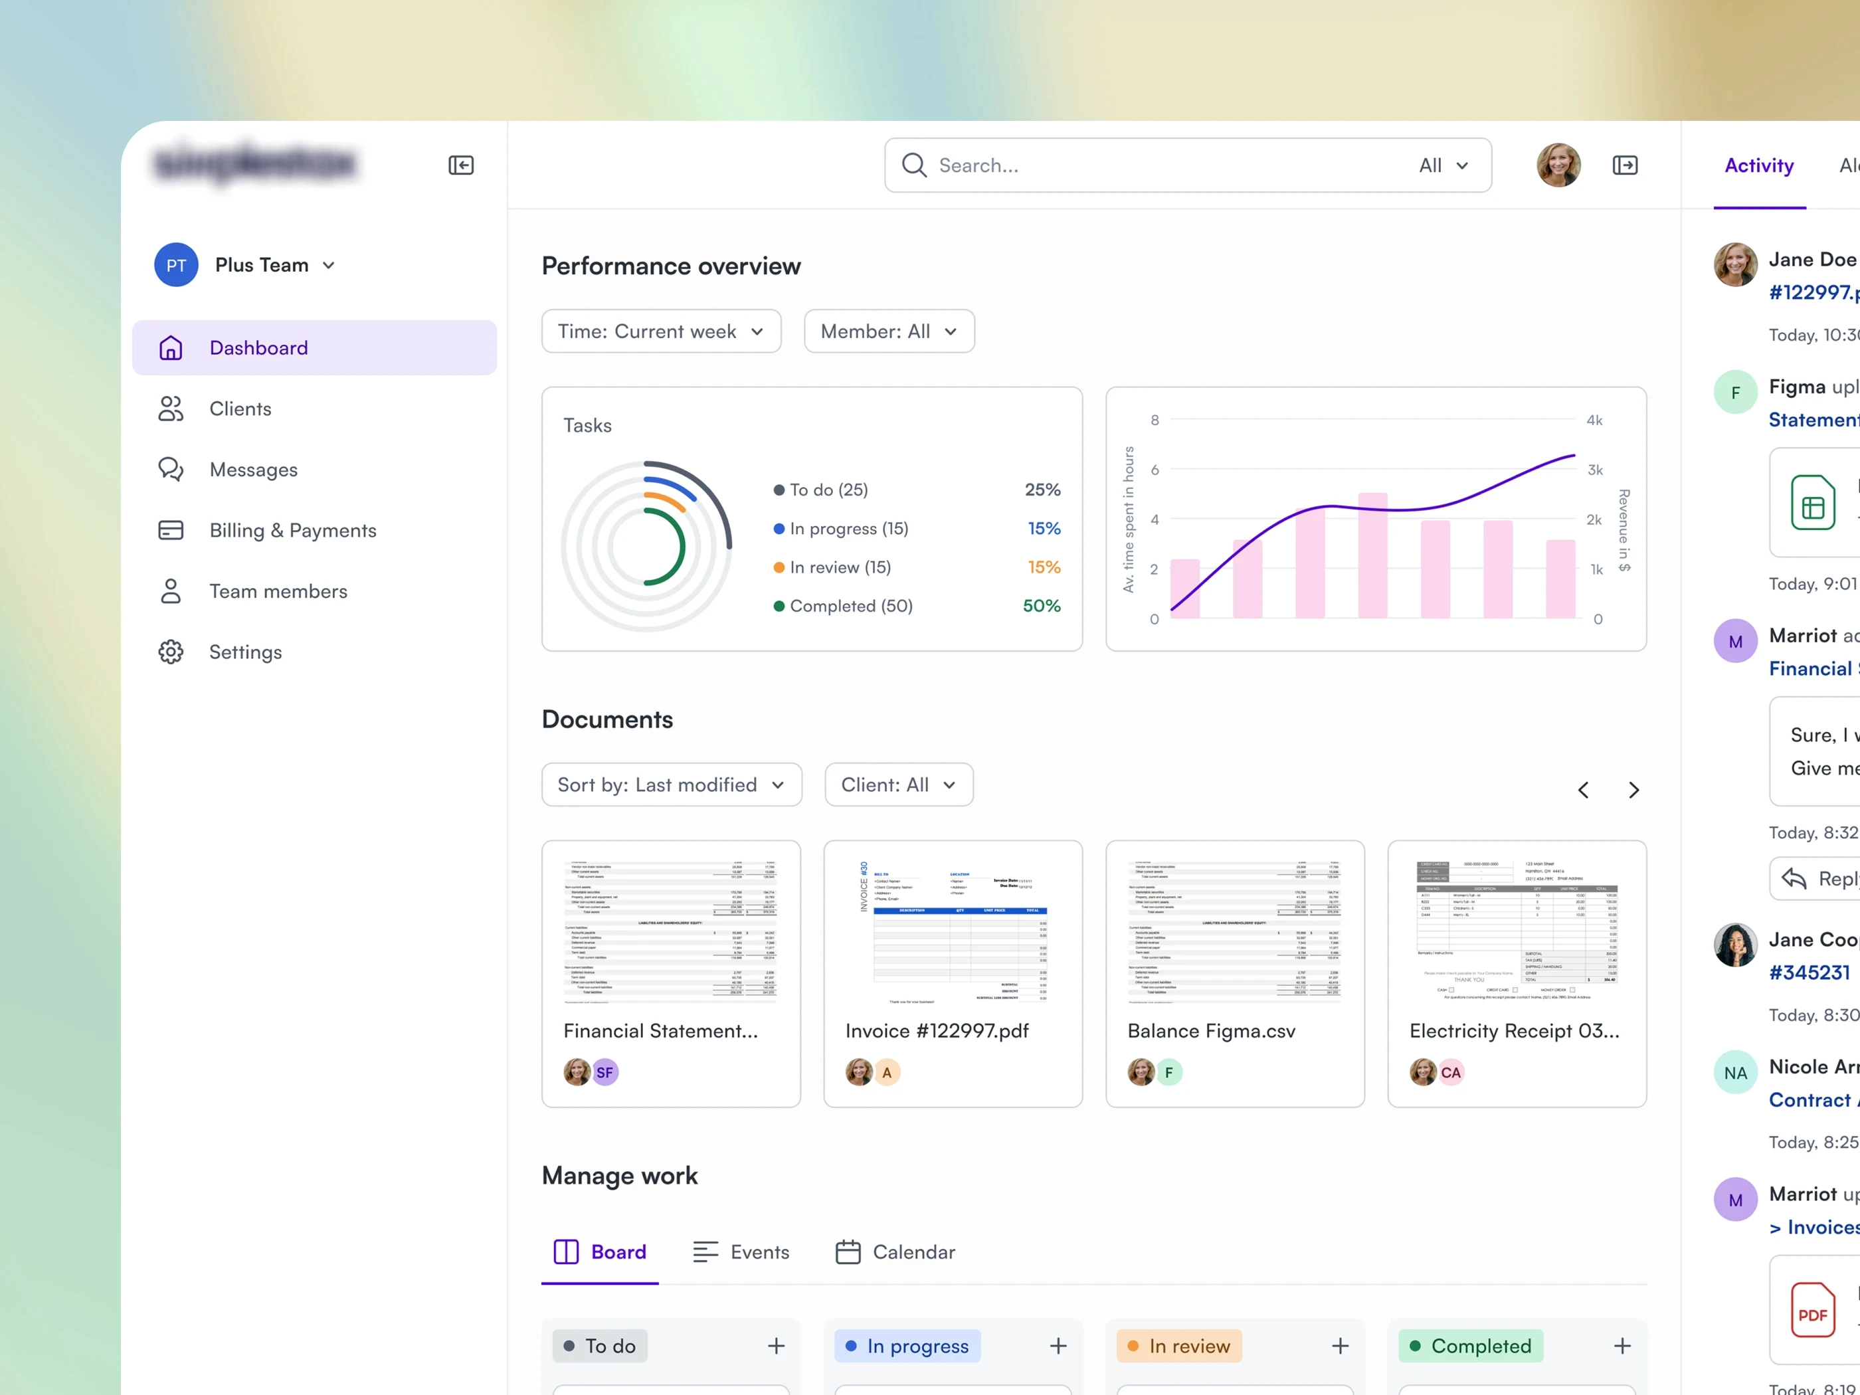
Task: Open Settings in sidebar
Action: [314, 652]
